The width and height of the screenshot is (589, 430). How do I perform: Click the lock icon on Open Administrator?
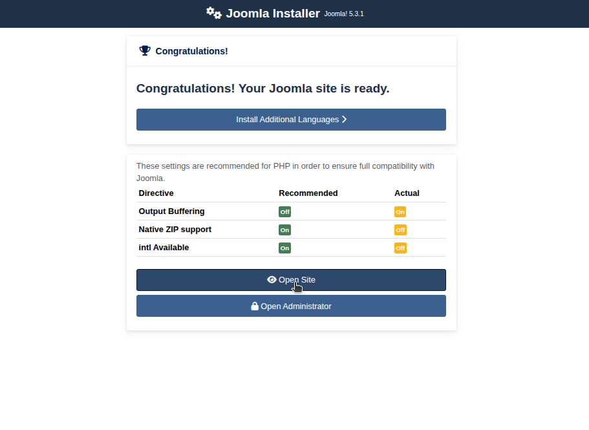255,306
